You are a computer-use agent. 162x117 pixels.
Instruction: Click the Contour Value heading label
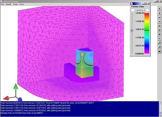pyautogui.click(x=138, y=7)
